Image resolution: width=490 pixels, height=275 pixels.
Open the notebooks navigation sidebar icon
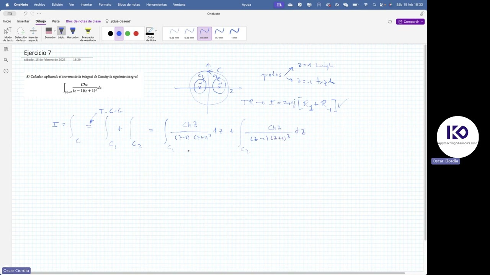(x=6, y=49)
